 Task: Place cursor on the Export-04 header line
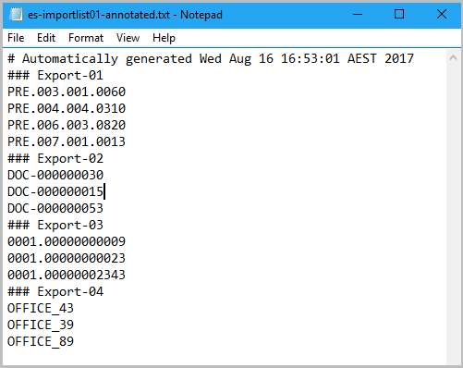55,292
